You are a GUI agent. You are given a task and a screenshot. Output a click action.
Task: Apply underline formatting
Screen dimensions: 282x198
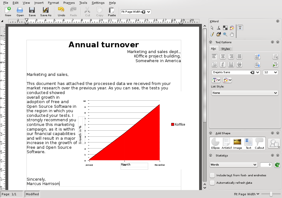[x=231, y=64]
